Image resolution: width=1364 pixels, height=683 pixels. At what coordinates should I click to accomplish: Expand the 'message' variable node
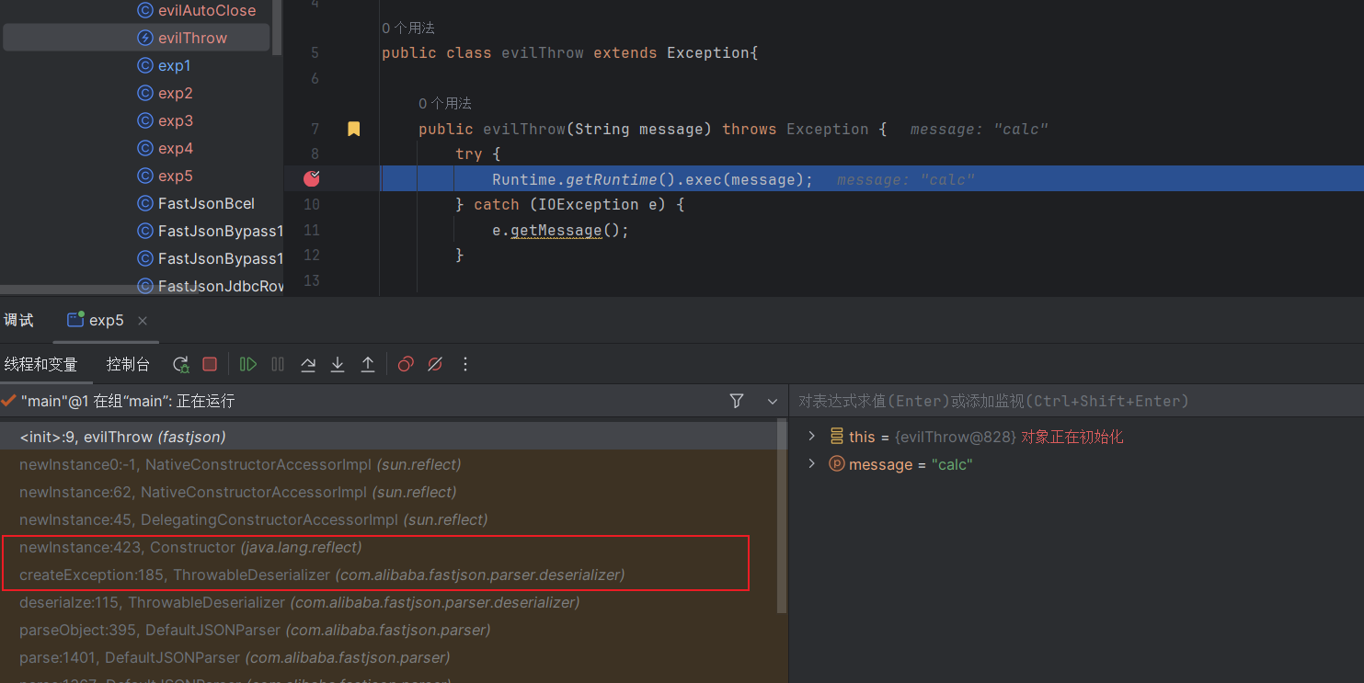click(x=811, y=463)
